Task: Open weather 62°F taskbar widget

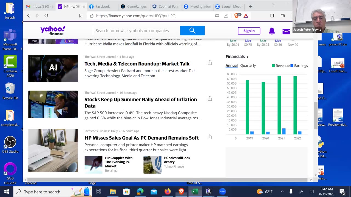Action: click(265, 192)
